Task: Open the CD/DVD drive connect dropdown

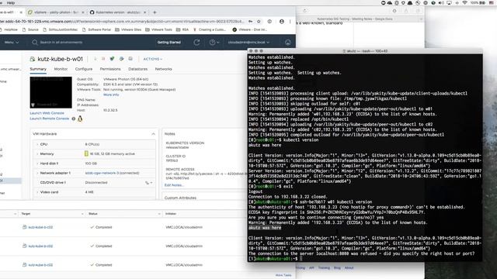Action: (x=149, y=183)
